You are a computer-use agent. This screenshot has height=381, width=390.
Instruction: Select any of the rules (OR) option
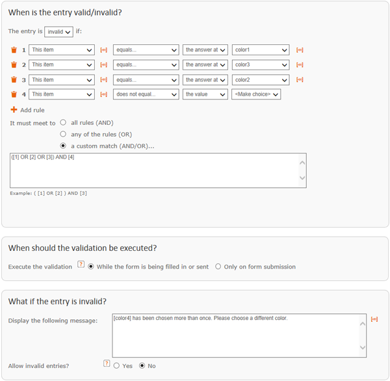[x=63, y=134]
